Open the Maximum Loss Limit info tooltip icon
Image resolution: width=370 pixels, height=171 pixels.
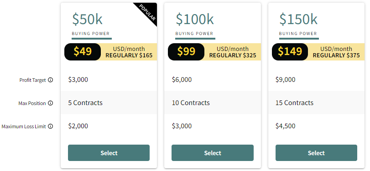pos(51,126)
